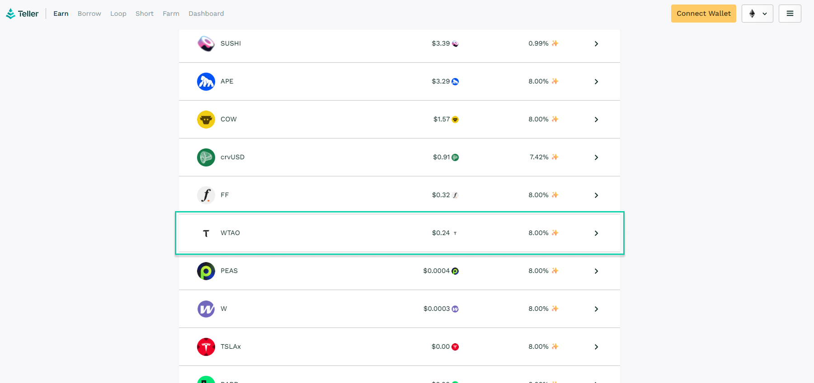This screenshot has width=814, height=383.
Task: Click the crvUSD token logo icon
Action: pyautogui.click(x=206, y=157)
